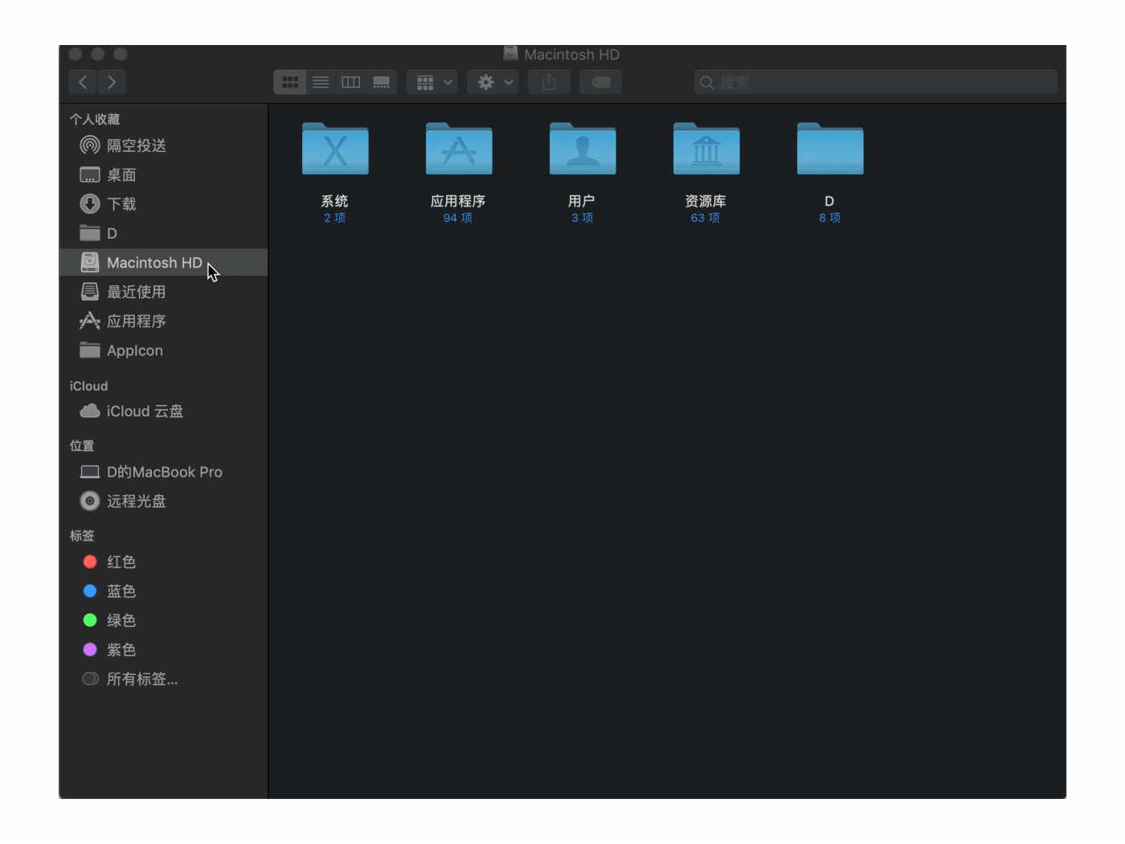Show 所有标签… all tags

point(164,679)
